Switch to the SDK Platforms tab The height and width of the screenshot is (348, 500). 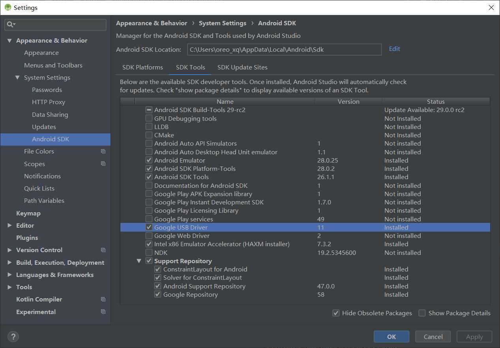pos(142,67)
